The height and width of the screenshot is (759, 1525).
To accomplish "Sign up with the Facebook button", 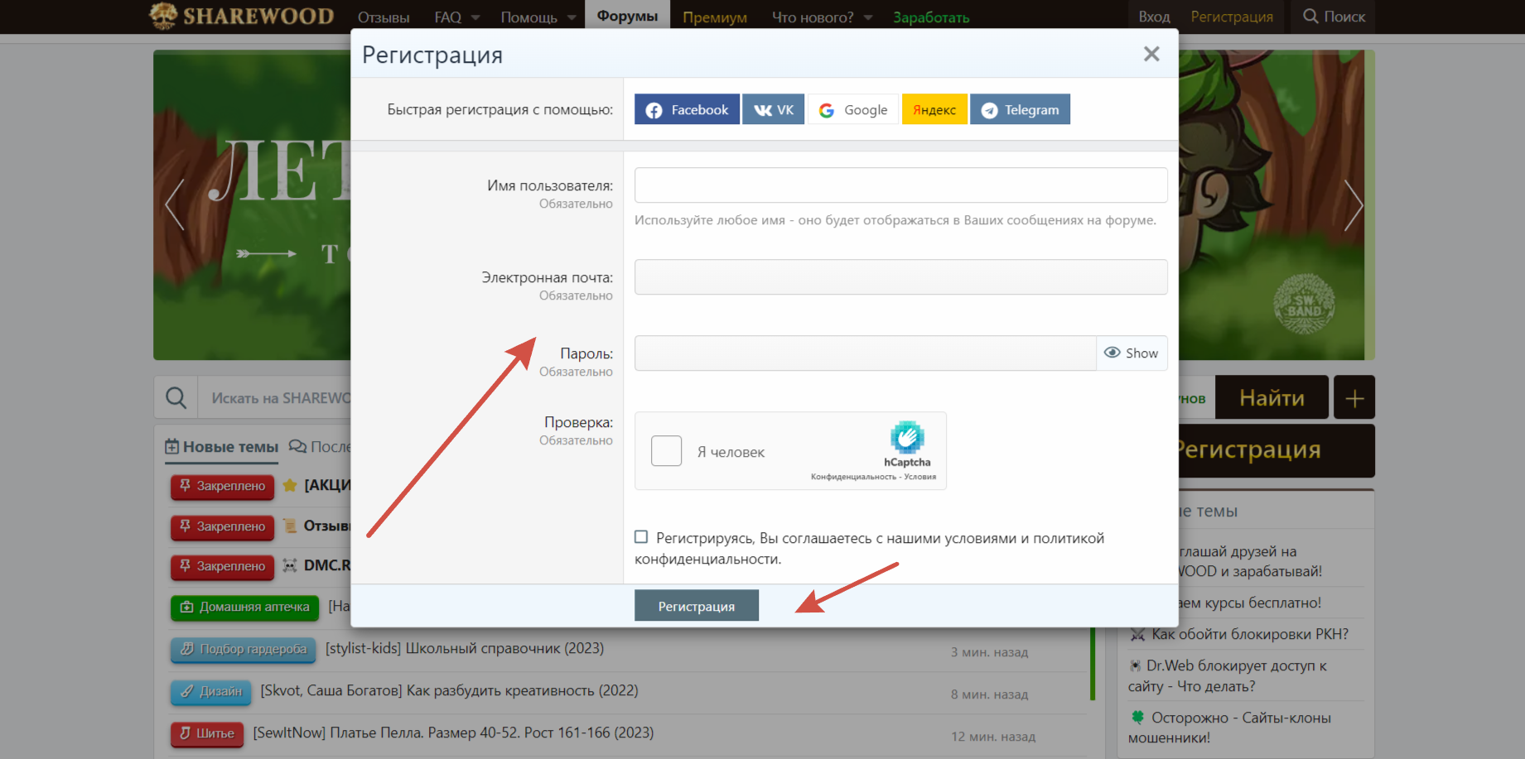I will pyautogui.click(x=687, y=109).
